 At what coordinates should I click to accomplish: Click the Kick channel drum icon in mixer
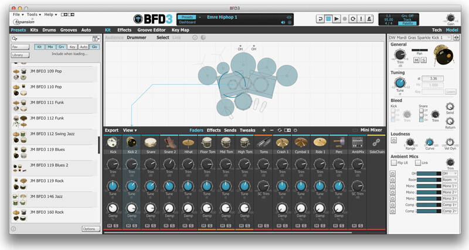(113, 142)
